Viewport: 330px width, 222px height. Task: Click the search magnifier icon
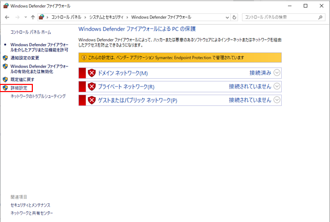click(x=320, y=17)
